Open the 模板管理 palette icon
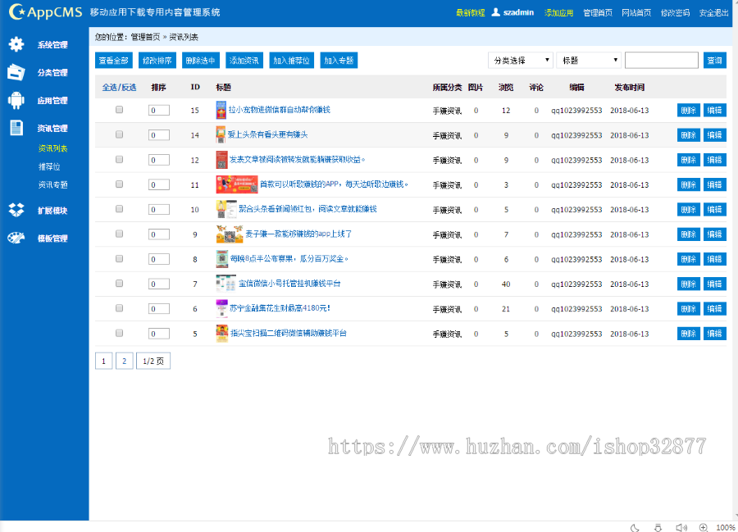 click(16, 238)
